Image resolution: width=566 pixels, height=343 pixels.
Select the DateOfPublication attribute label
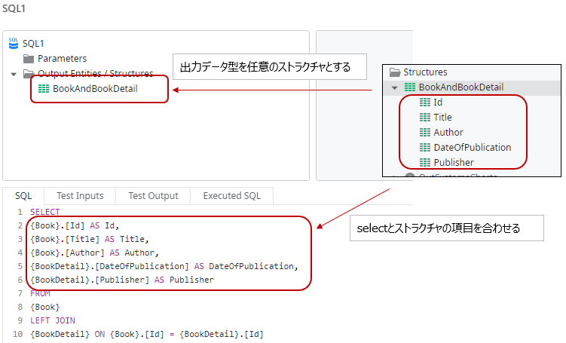(473, 148)
